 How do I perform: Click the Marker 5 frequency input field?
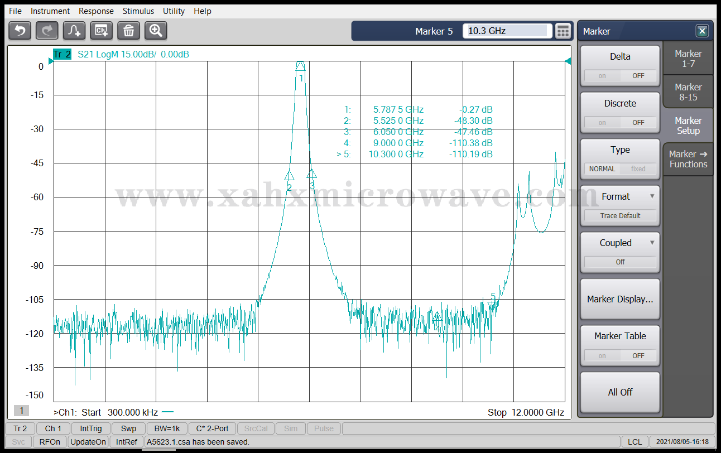pos(507,31)
